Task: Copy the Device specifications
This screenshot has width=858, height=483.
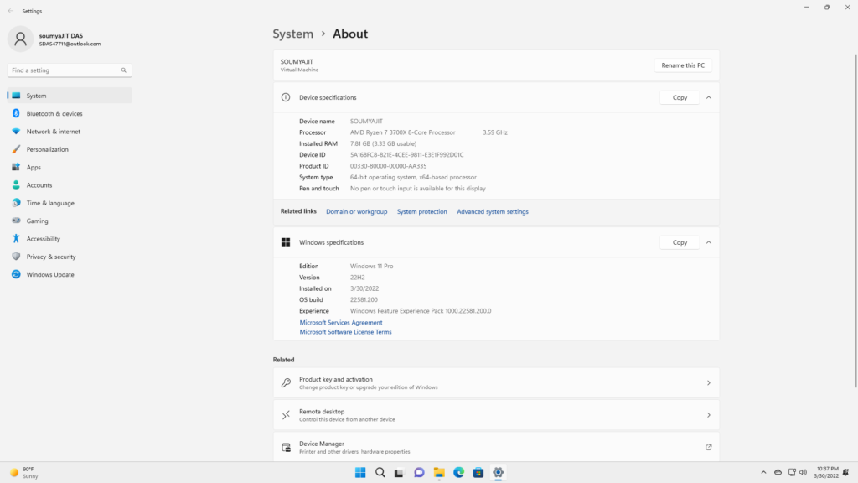Action: pos(680,97)
